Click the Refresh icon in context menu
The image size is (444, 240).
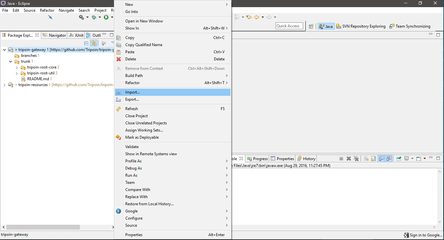(118, 109)
